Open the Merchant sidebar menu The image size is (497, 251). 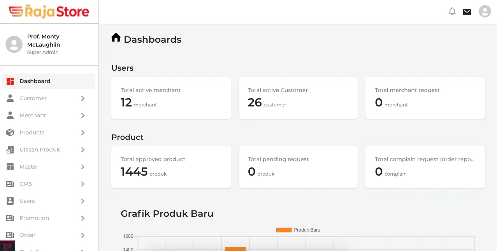pos(49,115)
